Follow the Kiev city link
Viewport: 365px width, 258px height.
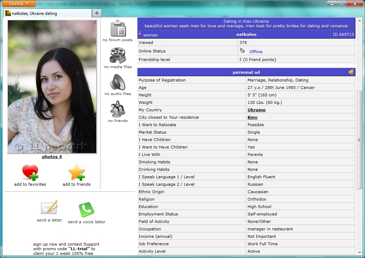point(252,117)
